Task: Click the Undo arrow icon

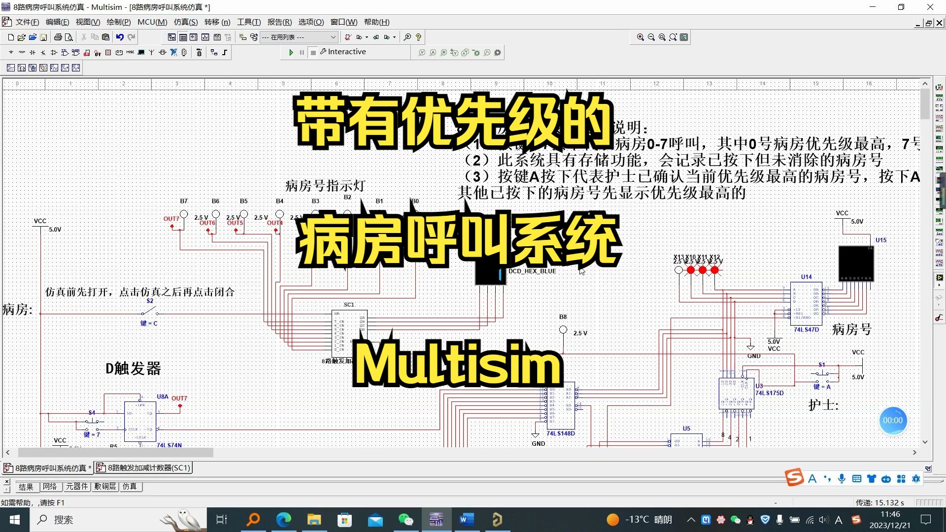Action: [120, 37]
